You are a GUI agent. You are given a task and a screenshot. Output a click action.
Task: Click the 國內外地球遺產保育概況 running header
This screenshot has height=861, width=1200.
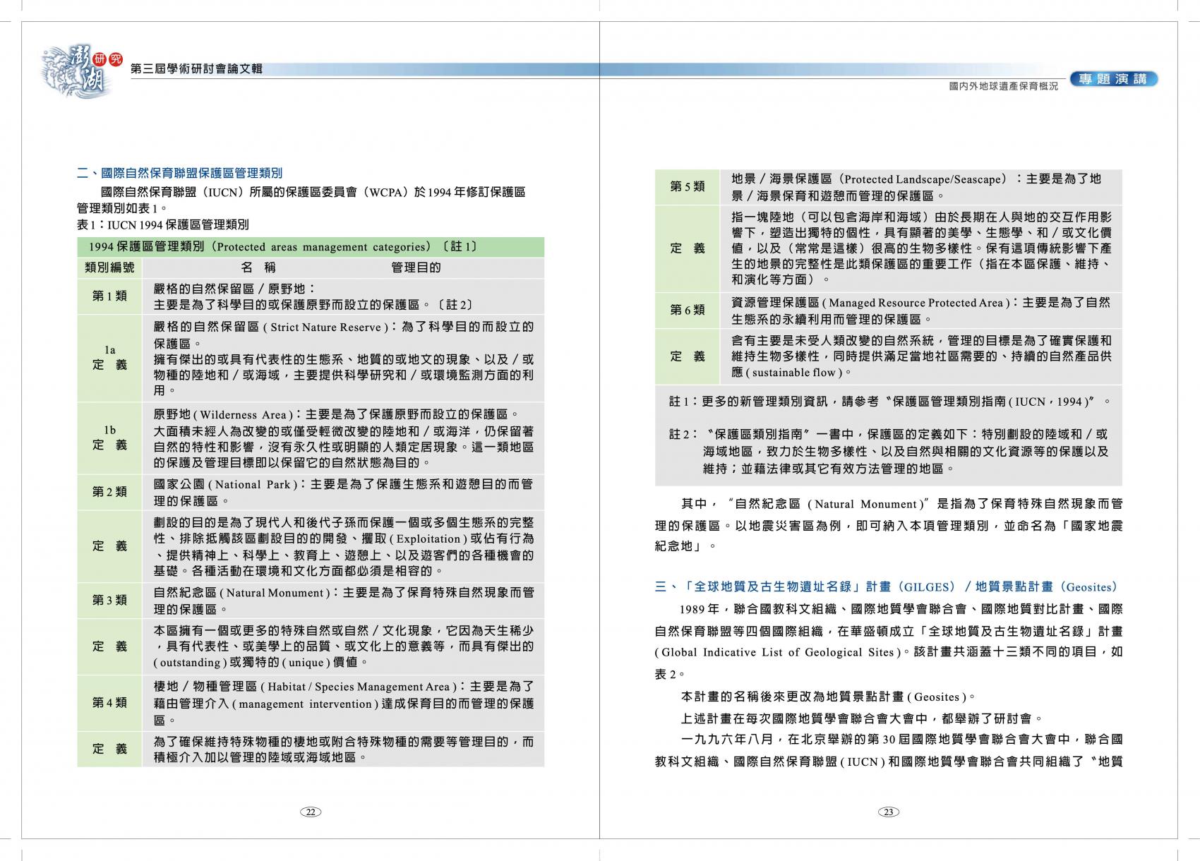click(x=1003, y=86)
